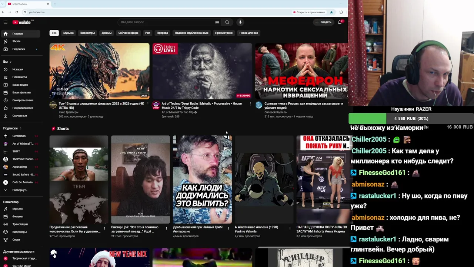Select the Новое для вас chip
This screenshot has width=474, height=267.
249,33
